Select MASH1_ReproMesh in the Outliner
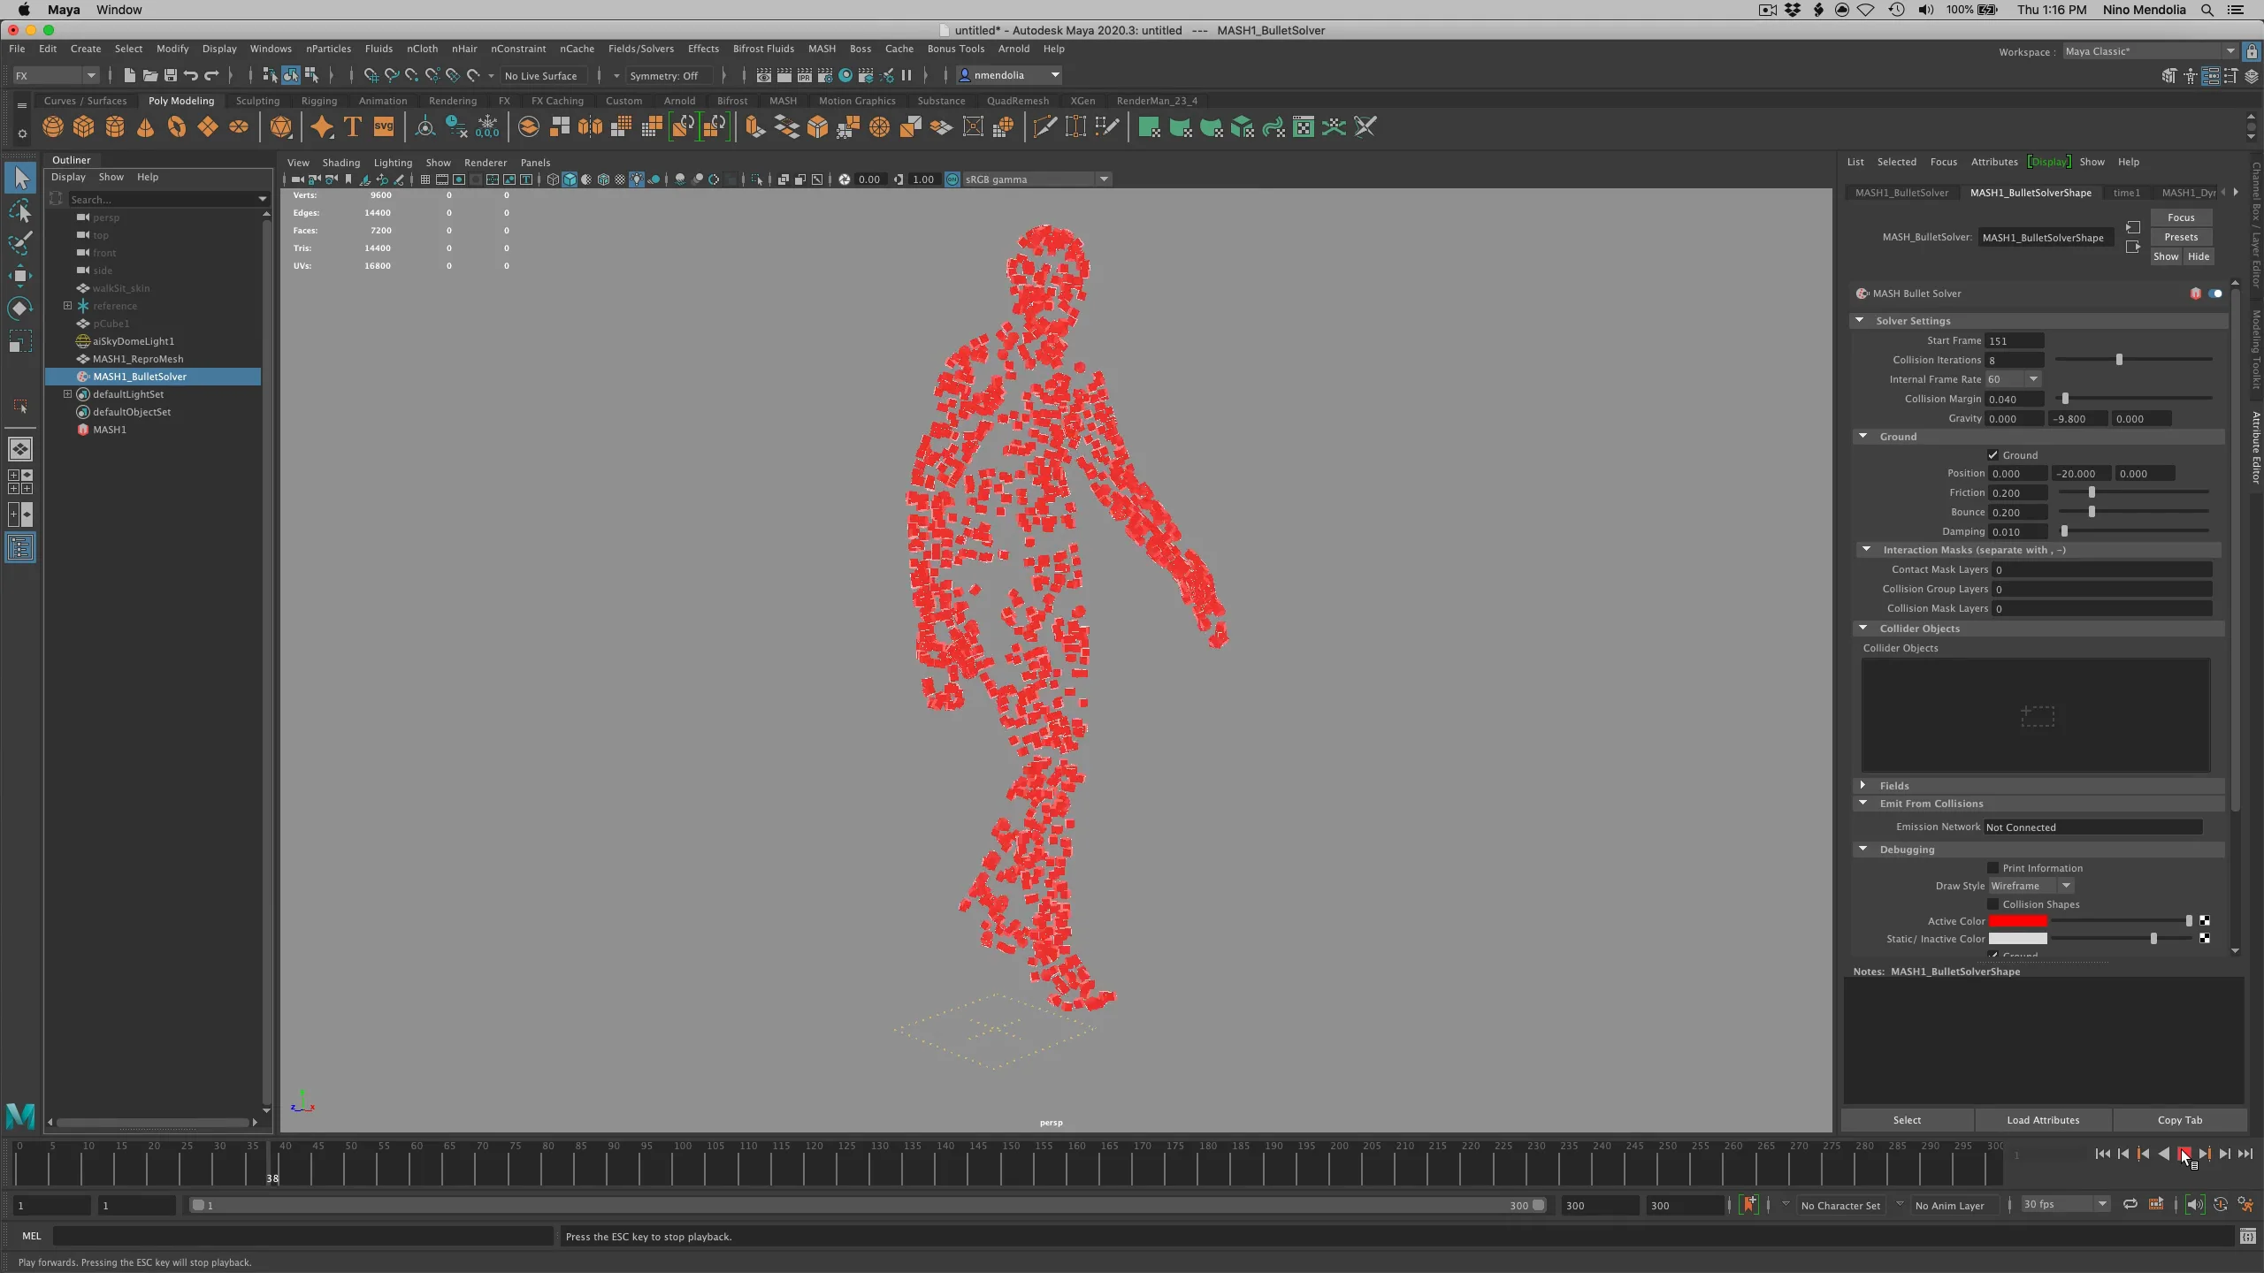Screen dimensions: 2264x1273 tap(139, 359)
